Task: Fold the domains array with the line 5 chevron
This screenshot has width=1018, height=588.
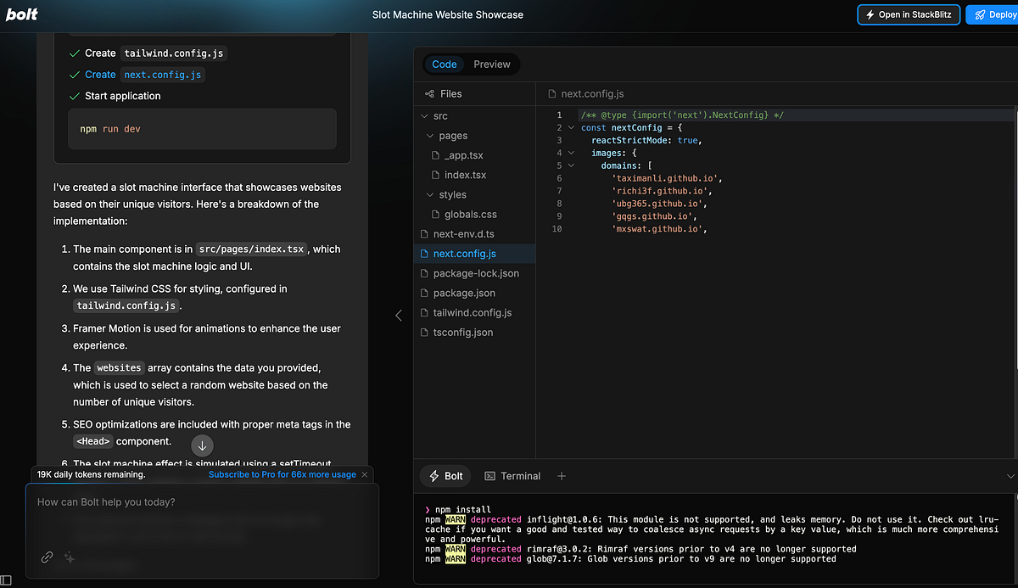Action: [570, 165]
